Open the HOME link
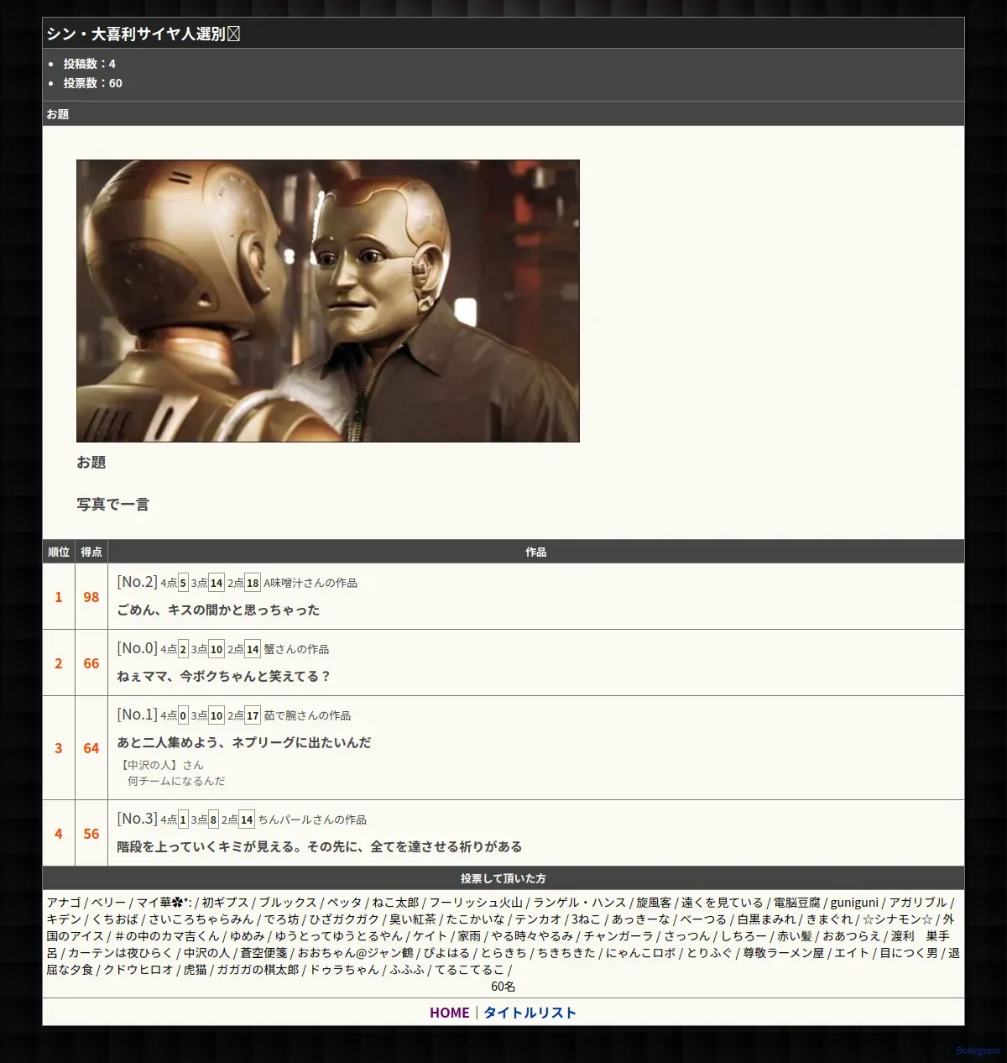 pyautogui.click(x=449, y=1013)
